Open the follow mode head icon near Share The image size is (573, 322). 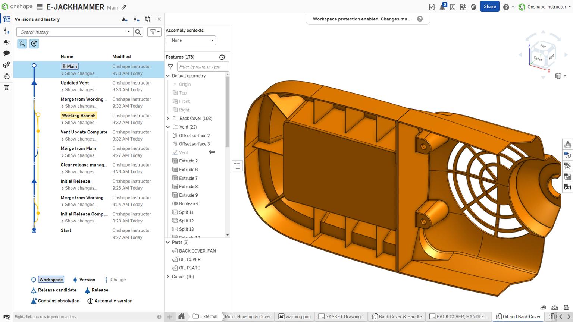pyautogui.click(x=473, y=7)
